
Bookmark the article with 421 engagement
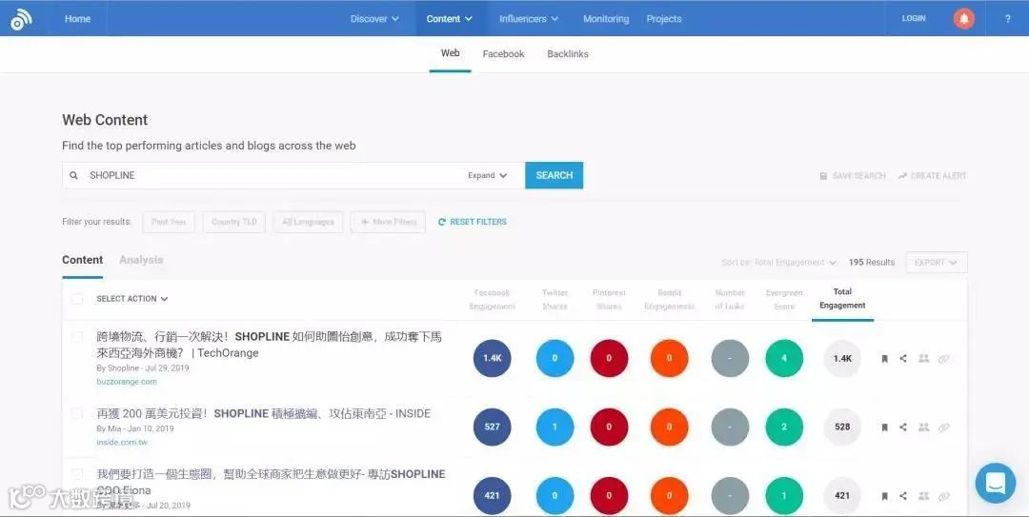click(x=884, y=496)
